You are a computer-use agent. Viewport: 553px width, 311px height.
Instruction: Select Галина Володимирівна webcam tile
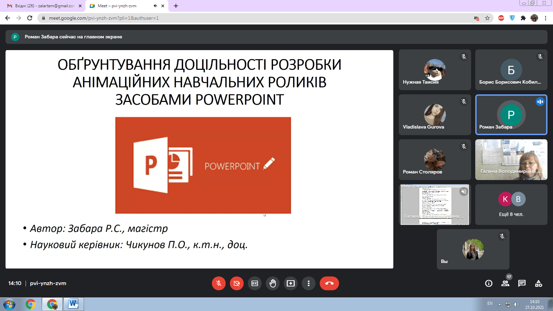[x=511, y=160]
